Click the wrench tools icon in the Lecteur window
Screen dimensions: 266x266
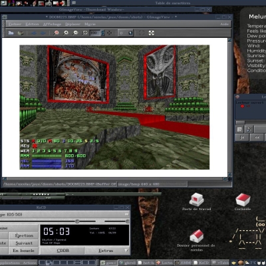coord(249,129)
